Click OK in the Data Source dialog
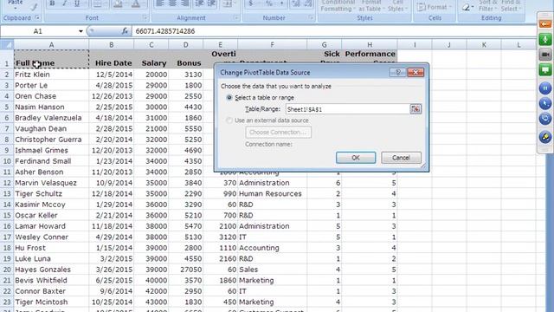The image size is (554, 312). [x=356, y=158]
